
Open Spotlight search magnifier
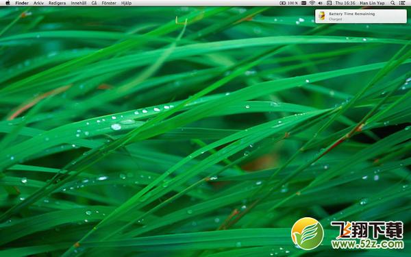393,3
